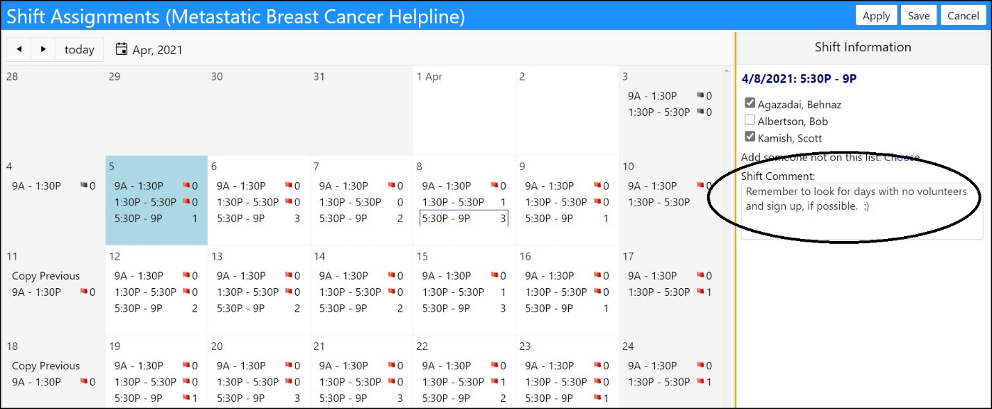Advance to next month with right arrow
The width and height of the screenshot is (992, 409).
44,49
